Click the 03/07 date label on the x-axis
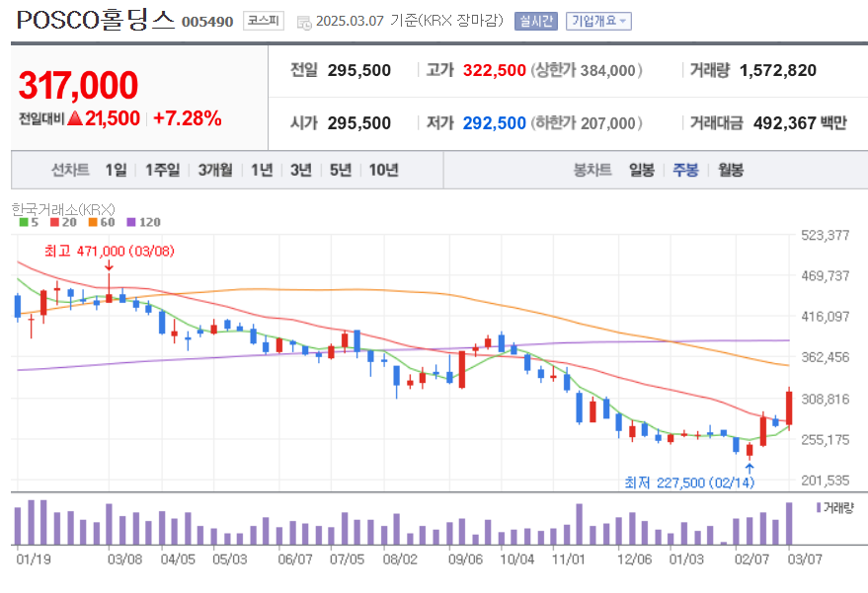The image size is (868, 593). [805, 559]
